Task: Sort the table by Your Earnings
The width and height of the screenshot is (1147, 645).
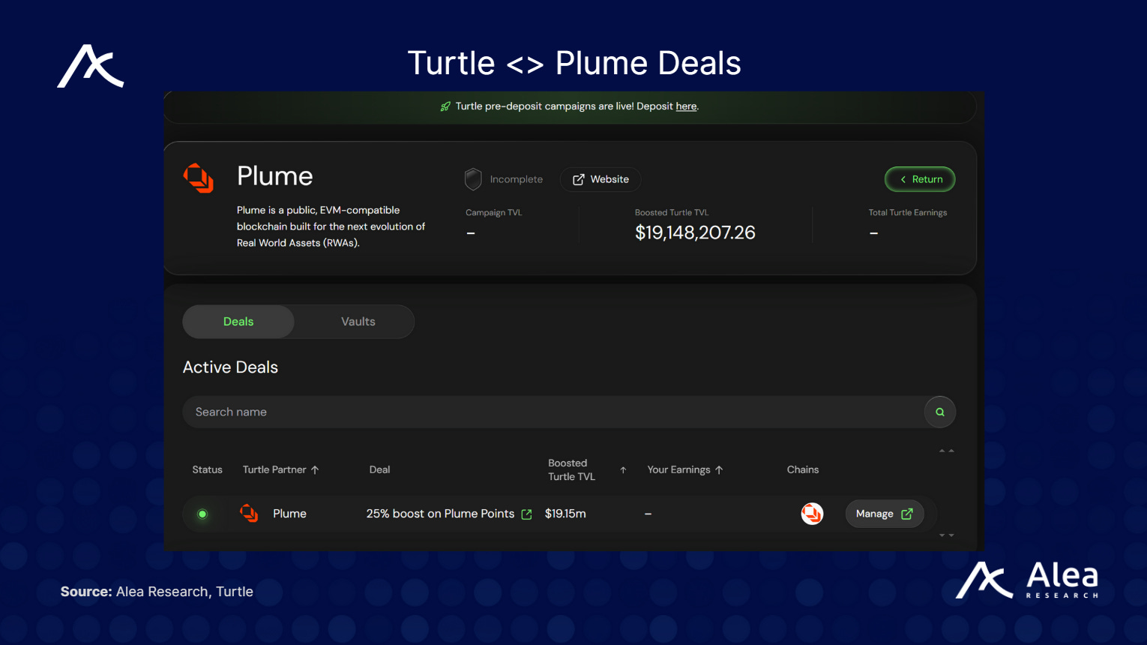Action: (x=719, y=469)
